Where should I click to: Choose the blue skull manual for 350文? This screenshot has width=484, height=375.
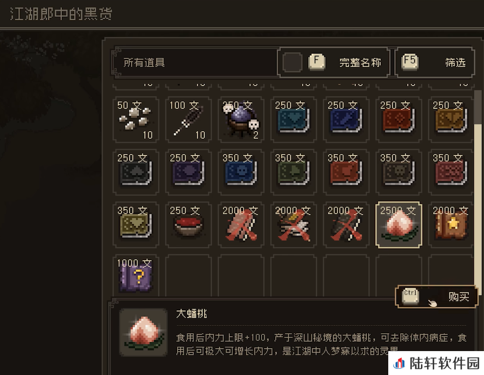click(x=241, y=172)
